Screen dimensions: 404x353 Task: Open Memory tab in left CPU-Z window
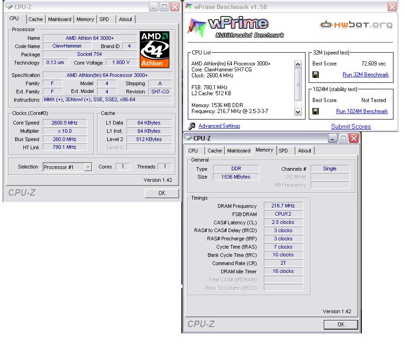point(85,19)
